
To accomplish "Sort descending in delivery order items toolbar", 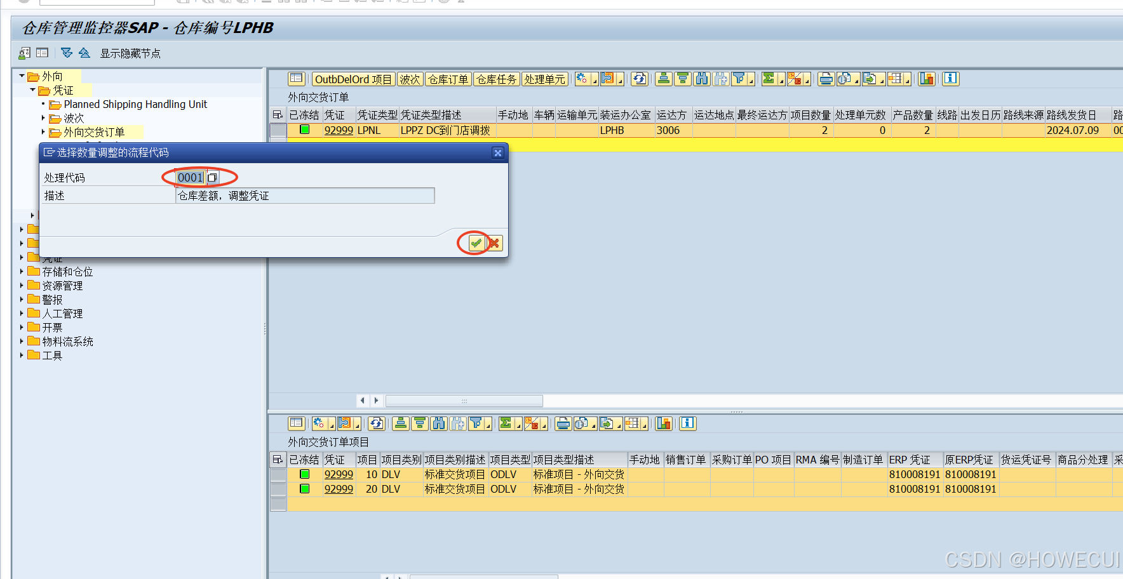I will coord(420,423).
